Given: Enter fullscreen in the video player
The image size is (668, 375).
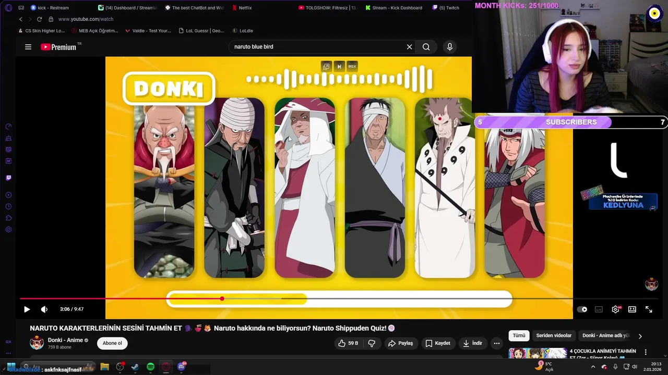Looking at the screenshot, I should [x=649, y=309].
